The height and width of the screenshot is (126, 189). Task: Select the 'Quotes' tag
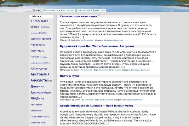tap(43, 69)
